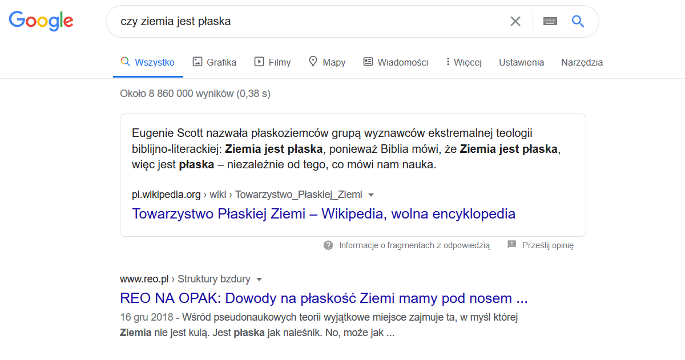685x360 pixels.
Task: Open the REO NA OPAK result link
Action: (x=323, y=298)
